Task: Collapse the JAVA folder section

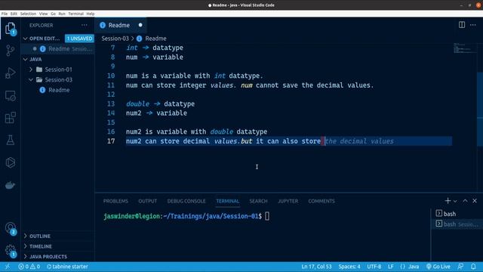Action: 25,59
